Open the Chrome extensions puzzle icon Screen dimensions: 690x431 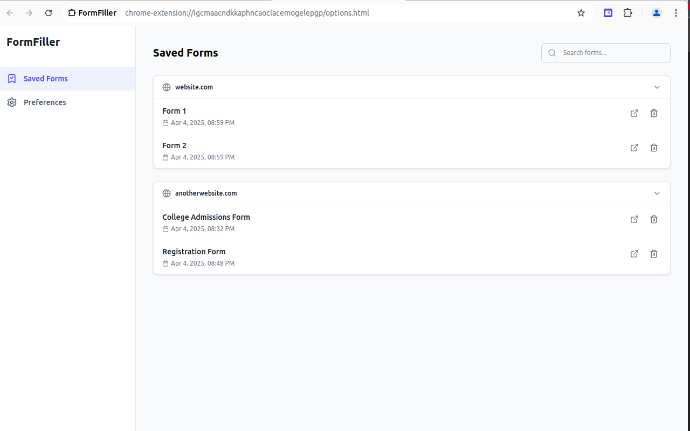pyautogui.click(x=627, y=12)
